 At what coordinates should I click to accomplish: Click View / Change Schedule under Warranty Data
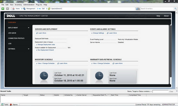click(x=101, y=63)
